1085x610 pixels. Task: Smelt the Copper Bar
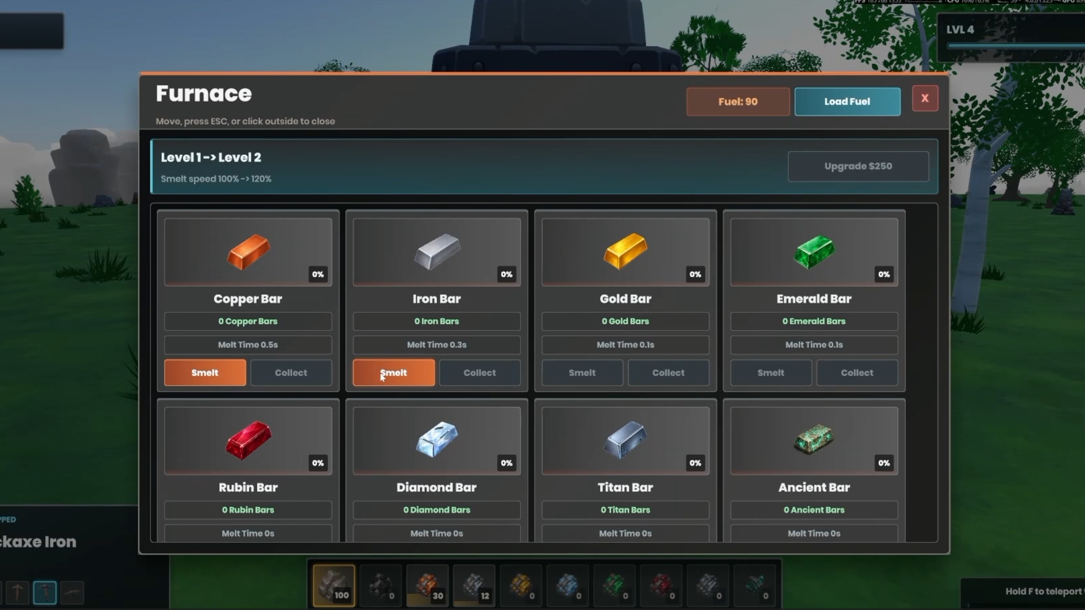[205, 373]
